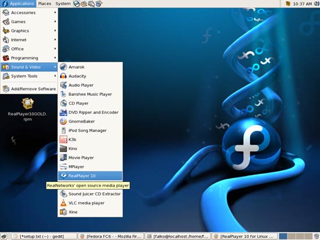Click the Amarok icon in Sound & Video submenu
Viewport: 320px width, 240px height.
pos(63,67)
